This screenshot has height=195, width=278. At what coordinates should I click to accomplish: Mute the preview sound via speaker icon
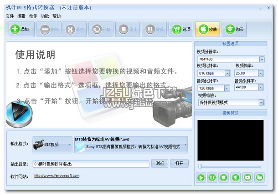click(236, 177)
